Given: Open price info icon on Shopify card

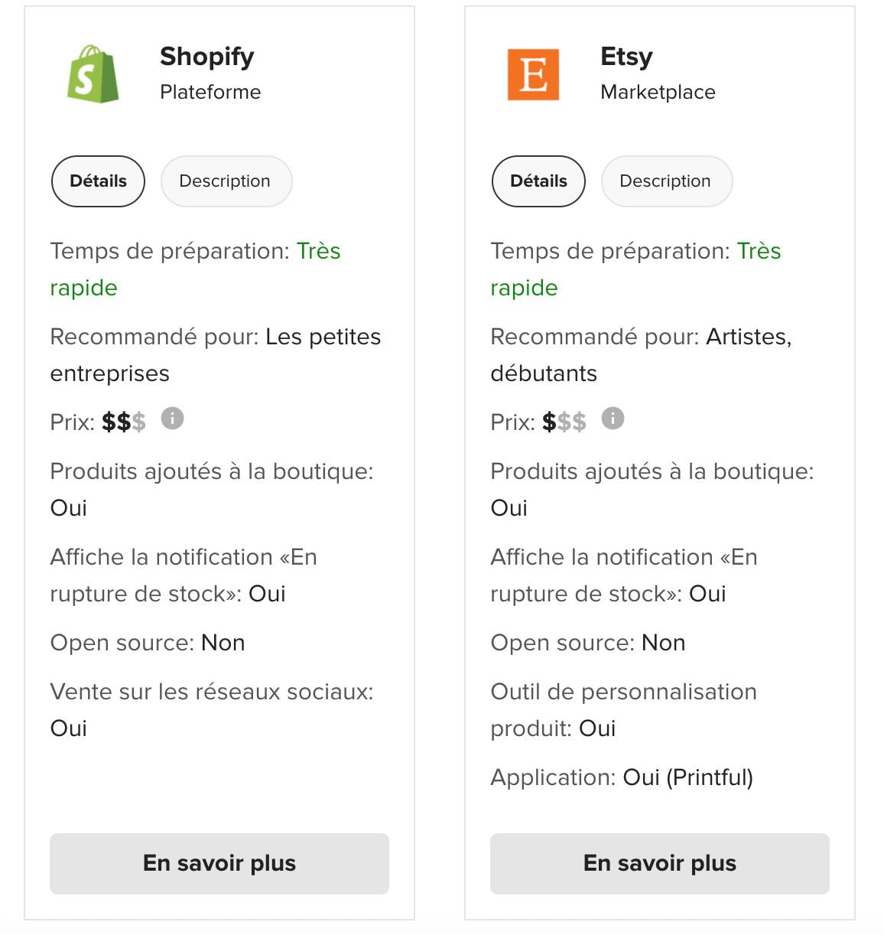Looking at the screenshot, I should [173, 419].
